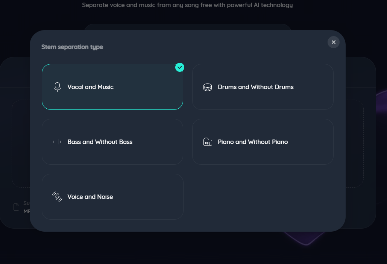Image resolution: width=387 pixels, height=264 pixels.
Task: Switch selection to Bass and Without Bass
Action: click(x=112, y=142)
